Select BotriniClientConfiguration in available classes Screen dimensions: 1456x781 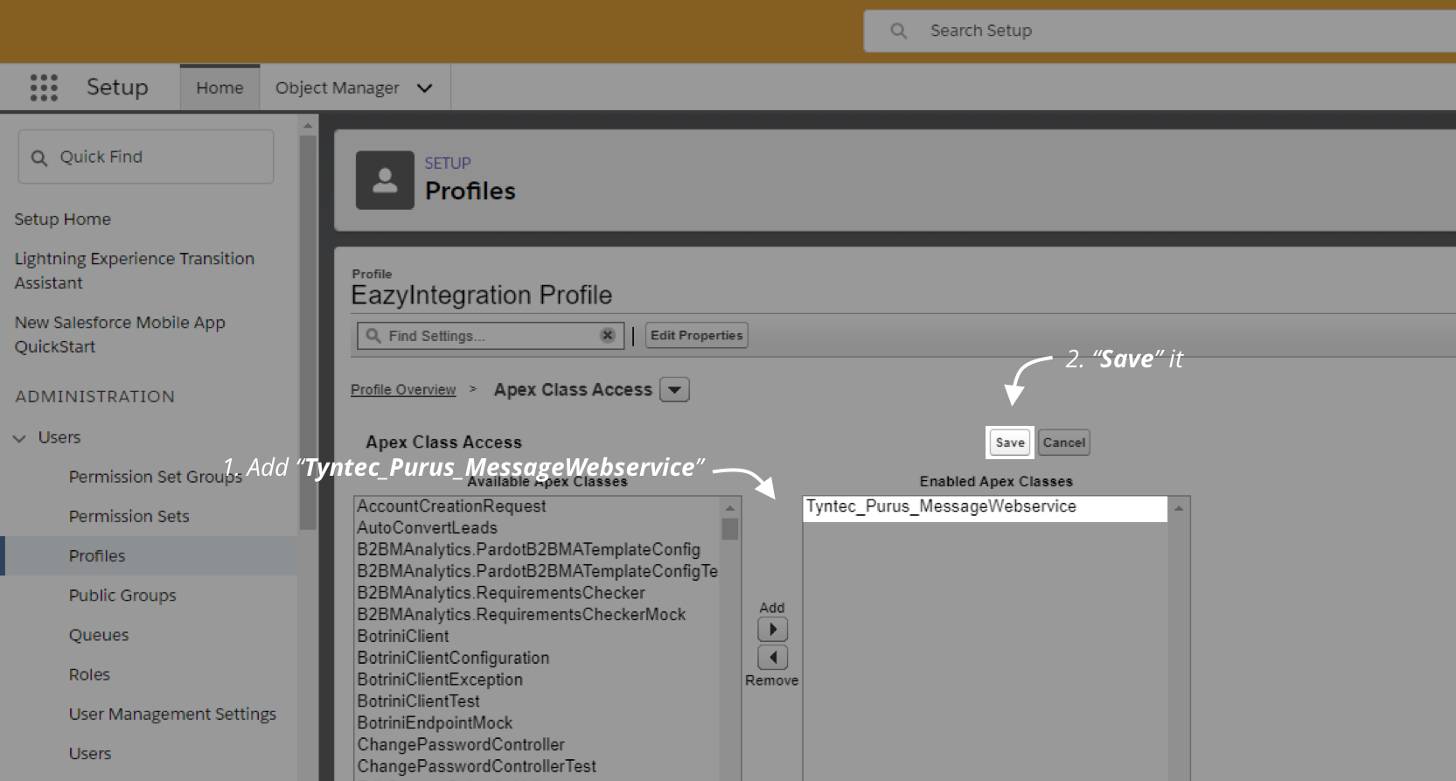pyautogui.click(x=453, y=658)
